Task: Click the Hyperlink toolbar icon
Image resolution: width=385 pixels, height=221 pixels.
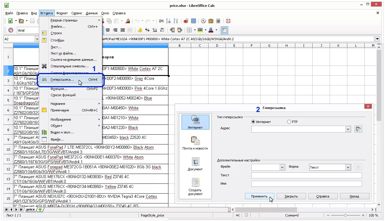Action: 161,21
